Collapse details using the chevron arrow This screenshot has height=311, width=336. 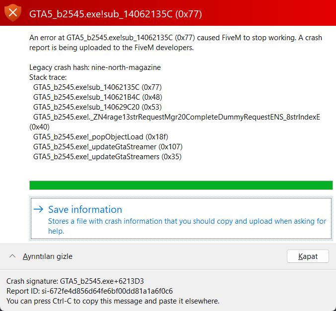click(x=12, y=256)
